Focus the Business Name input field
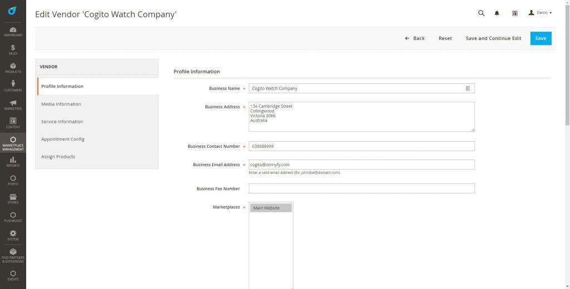 coord(361,88)
